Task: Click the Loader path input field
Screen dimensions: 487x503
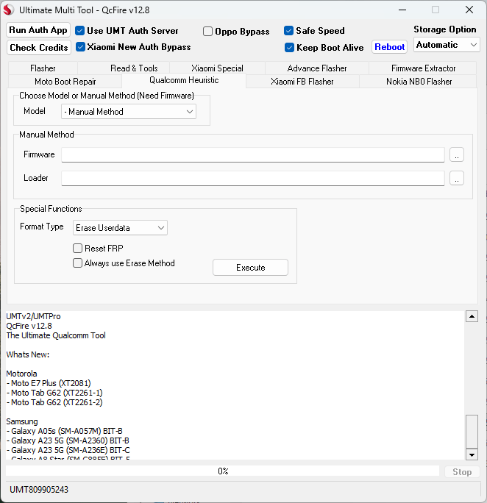Action: pyautogui.click(x=253, y=179)
